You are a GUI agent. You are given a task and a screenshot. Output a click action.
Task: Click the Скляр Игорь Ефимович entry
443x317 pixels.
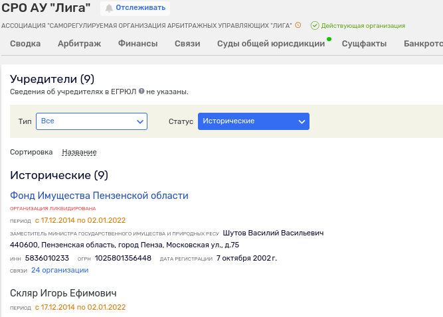tap(63, 293)
